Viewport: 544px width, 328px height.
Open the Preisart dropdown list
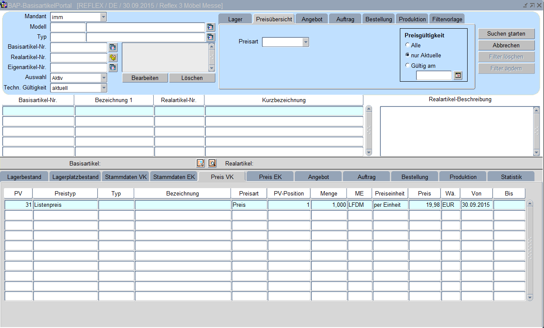click(x=306, y=42)
